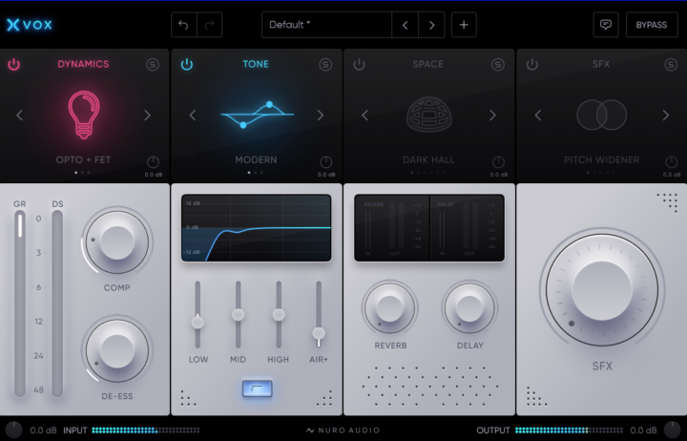687x441 pixels.
Task: Select previous Tone mode before Modern
Action: [193, 115]
